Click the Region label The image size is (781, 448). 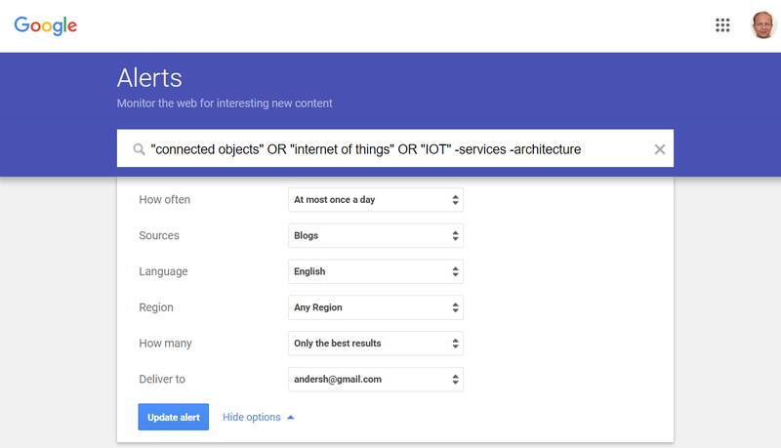point(156,307)
